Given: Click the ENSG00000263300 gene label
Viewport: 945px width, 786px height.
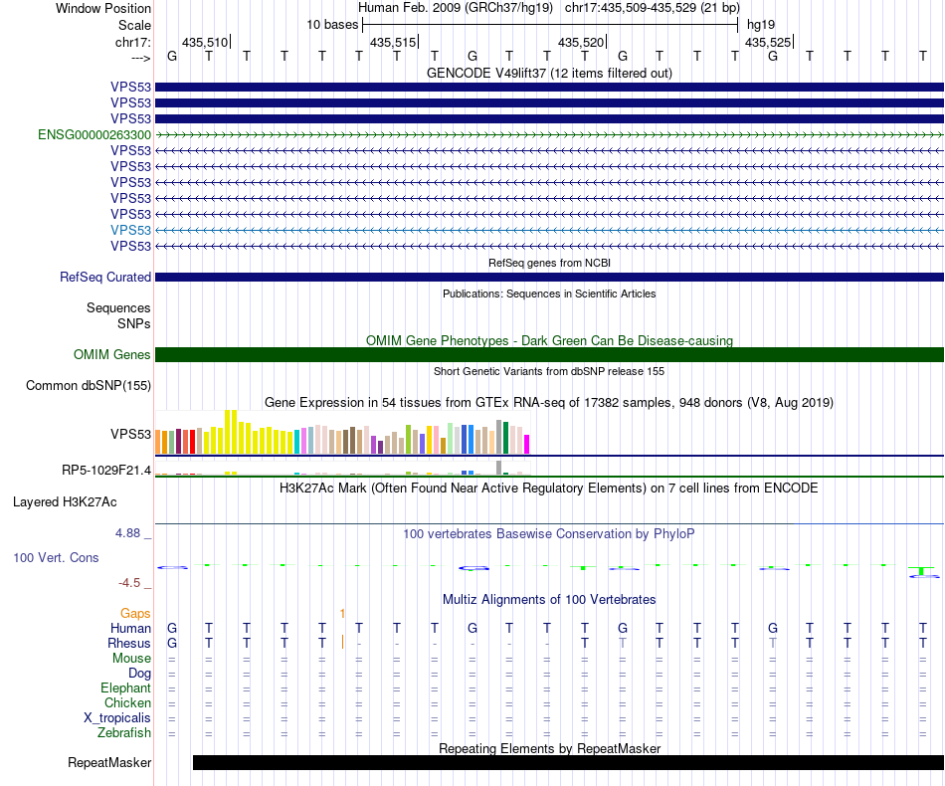Looking at the screenshot, I should (x=94, y=134).
